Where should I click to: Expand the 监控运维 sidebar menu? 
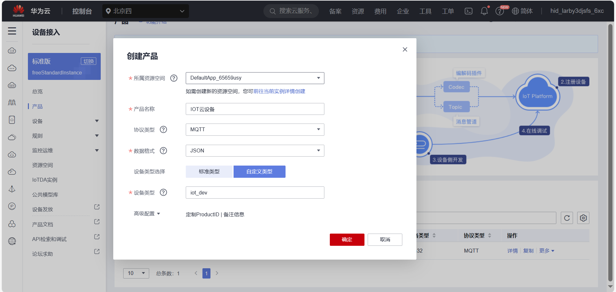97,150
